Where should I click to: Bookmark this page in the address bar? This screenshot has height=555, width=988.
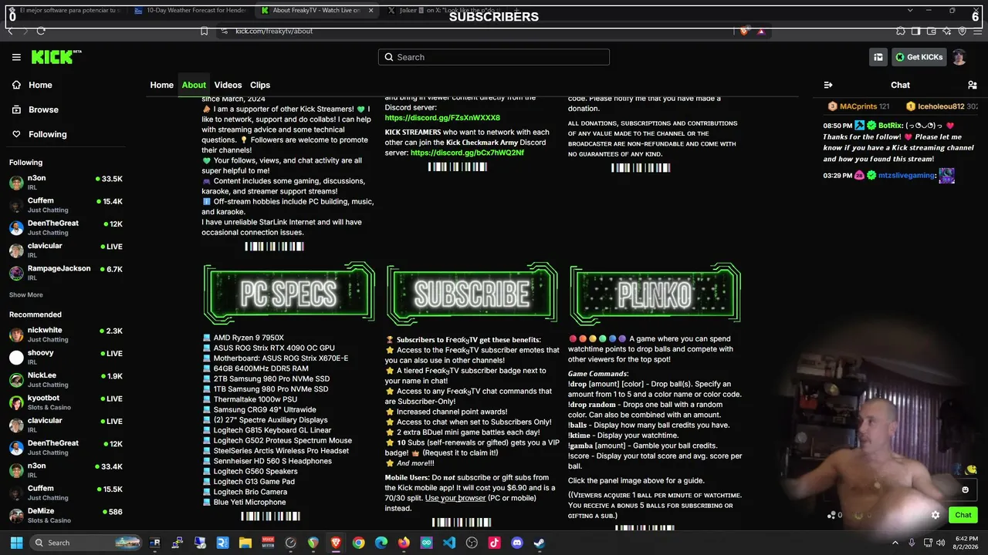pos(204,31)
